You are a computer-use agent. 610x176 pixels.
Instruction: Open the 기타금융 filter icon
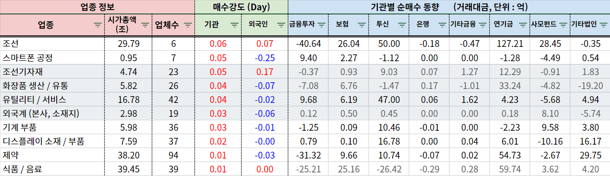tap(482, 25)
